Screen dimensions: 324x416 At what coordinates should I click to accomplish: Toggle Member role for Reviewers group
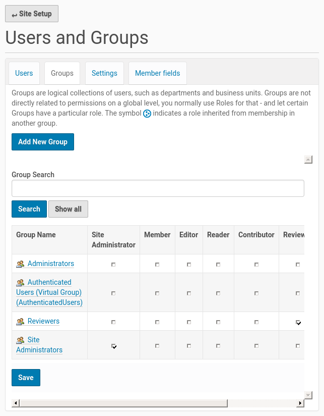coord(157,322)
